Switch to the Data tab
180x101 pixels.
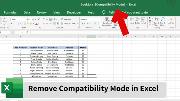(x=27, y=12)
